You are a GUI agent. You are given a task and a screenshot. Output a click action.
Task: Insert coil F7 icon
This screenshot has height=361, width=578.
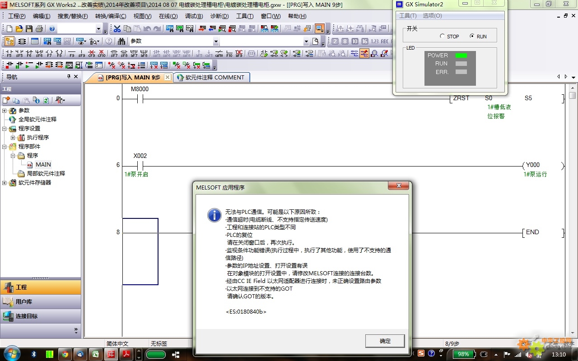pos(49,53)
